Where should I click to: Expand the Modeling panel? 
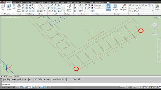coord(8,14)
